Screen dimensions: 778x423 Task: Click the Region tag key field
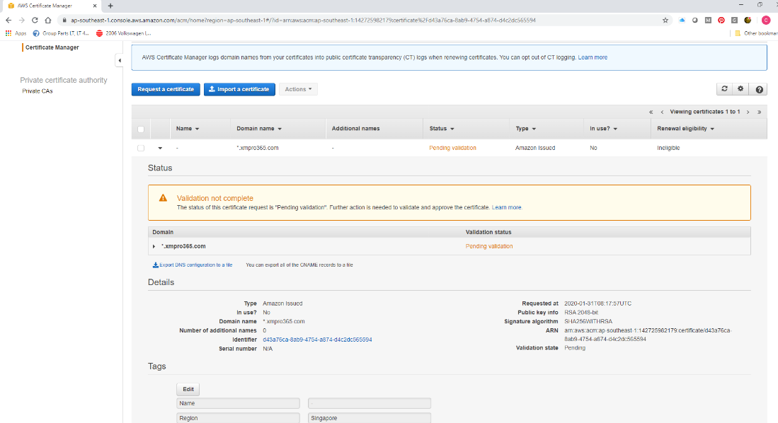(238, 418)
